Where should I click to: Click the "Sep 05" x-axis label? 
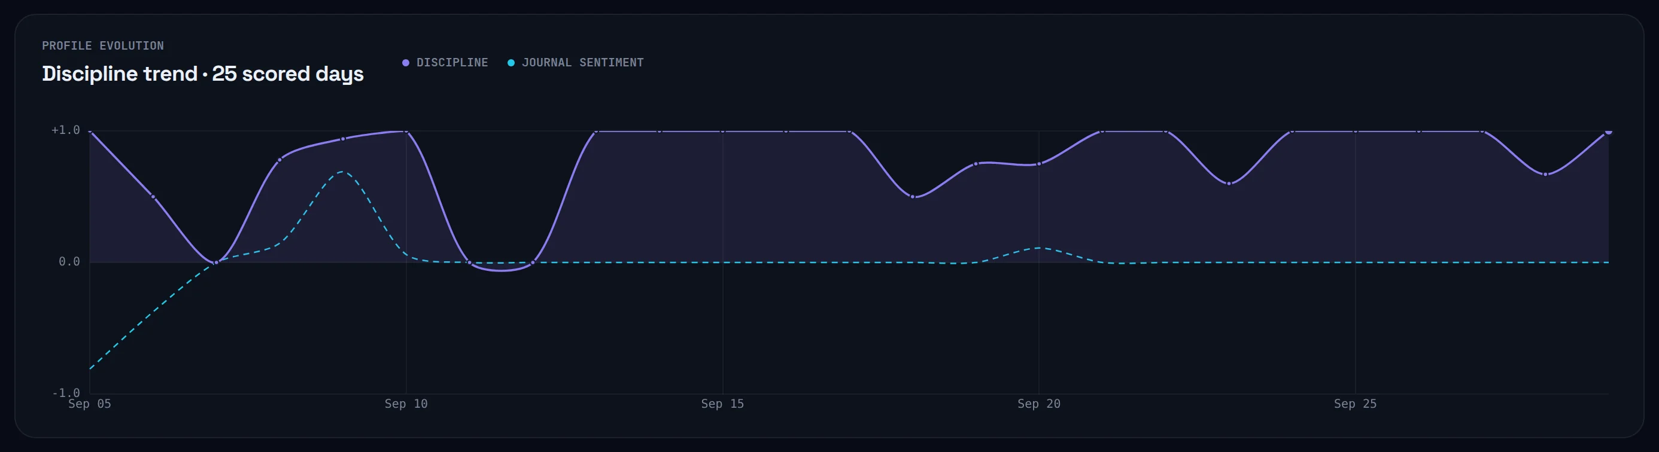[90, 404]
